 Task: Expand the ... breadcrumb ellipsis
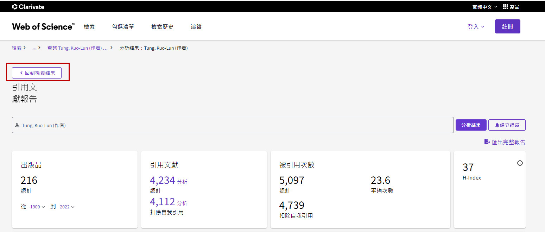click(x=34, y=48)
